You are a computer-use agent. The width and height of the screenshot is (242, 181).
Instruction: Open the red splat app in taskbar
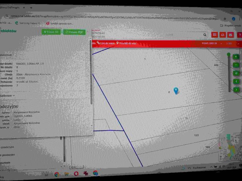click(x=86, y=173)
